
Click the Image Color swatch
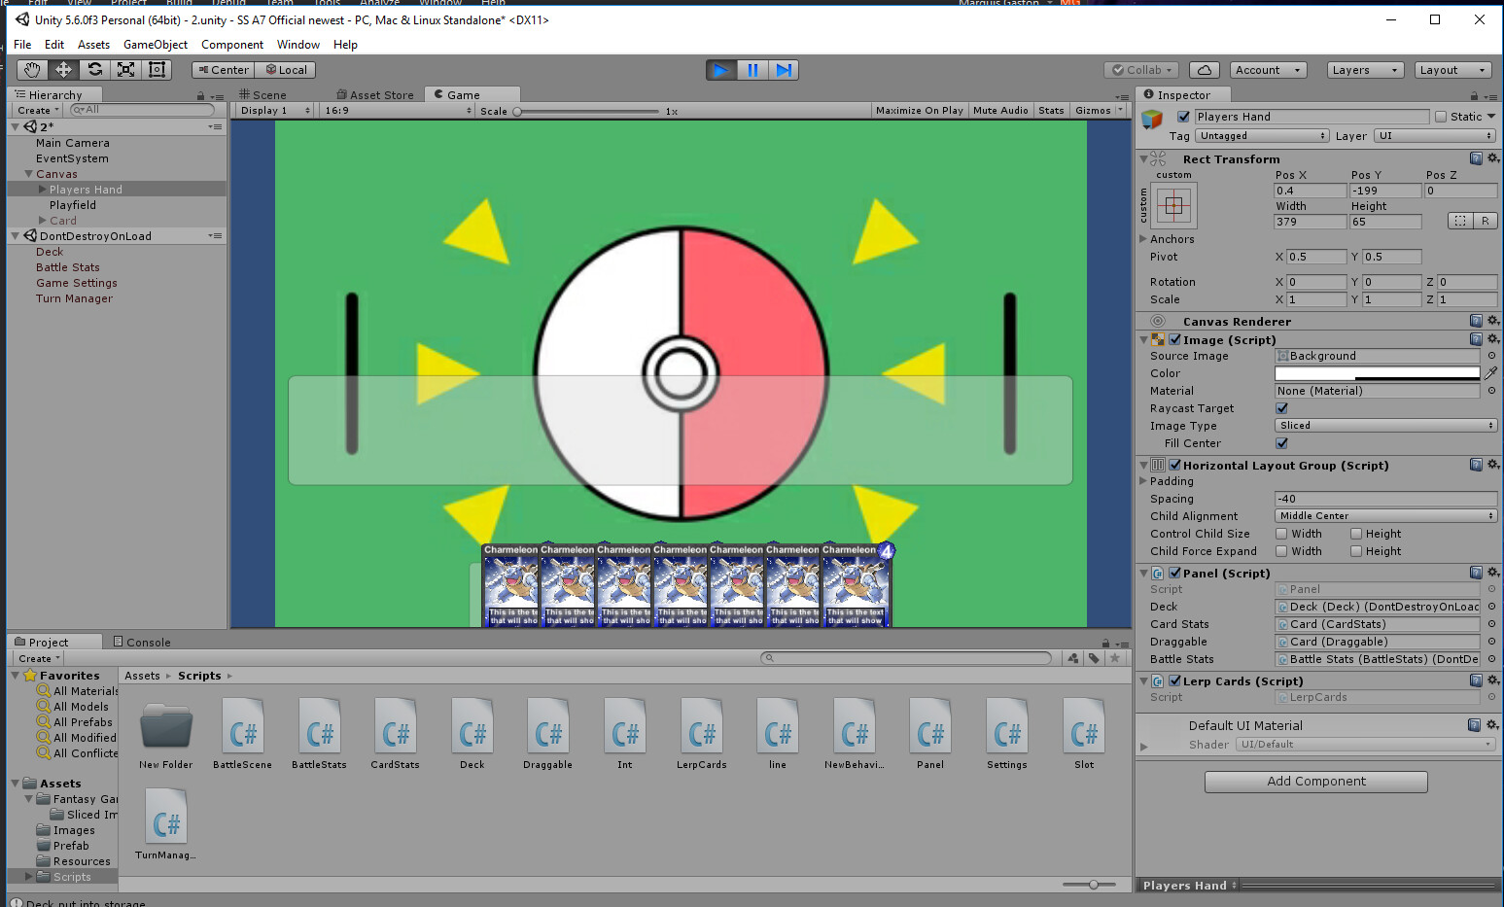(1377, 373)
